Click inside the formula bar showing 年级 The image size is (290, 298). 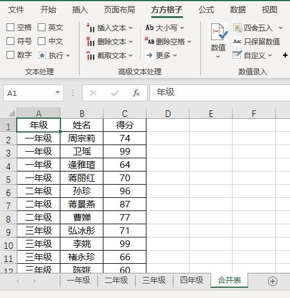[219, 93]
